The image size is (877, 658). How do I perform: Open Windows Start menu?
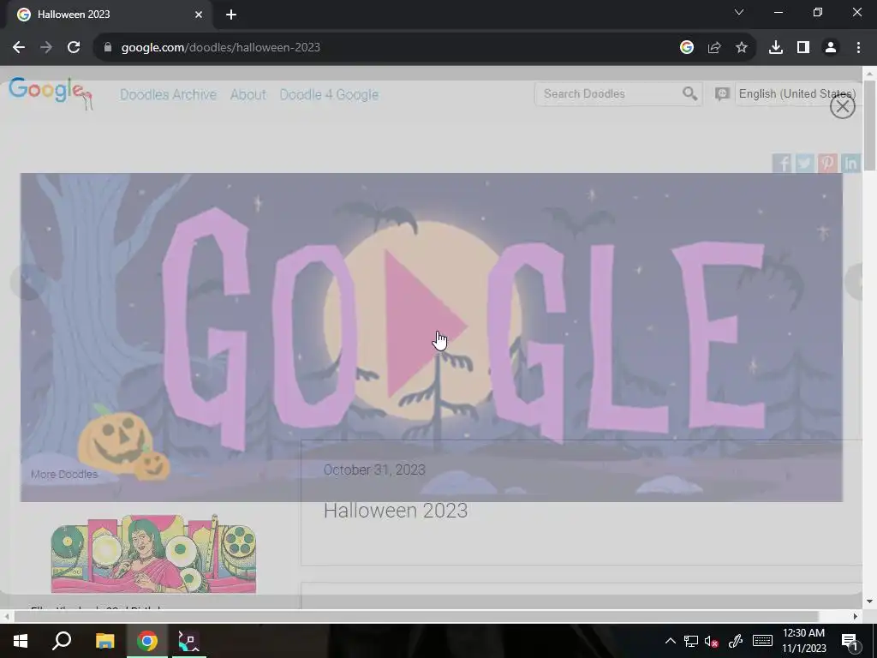[x=21, y=641]
